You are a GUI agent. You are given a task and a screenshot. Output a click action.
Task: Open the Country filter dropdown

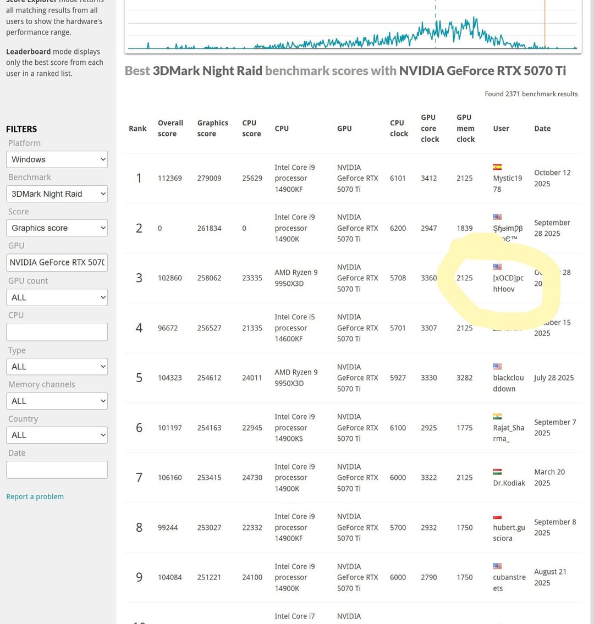coord(57,435)
